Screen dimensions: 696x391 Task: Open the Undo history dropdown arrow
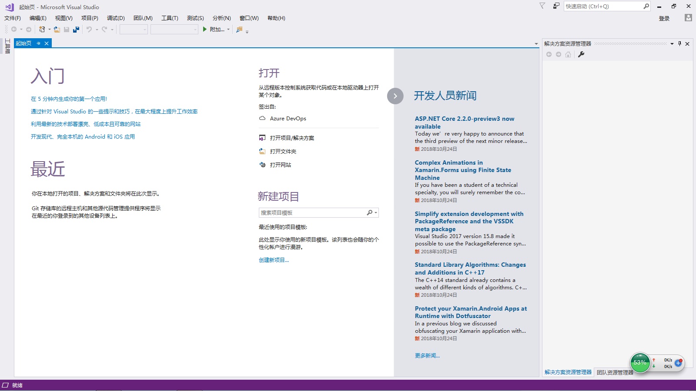click(x=97, y=30)
